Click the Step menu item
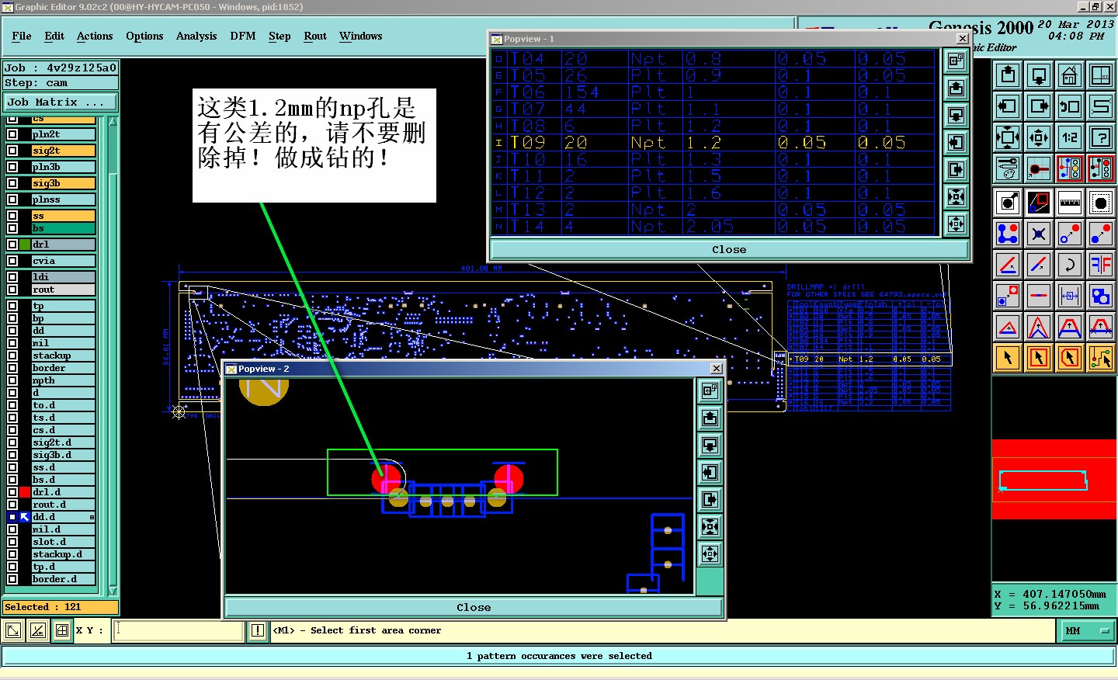 point(279,36)
